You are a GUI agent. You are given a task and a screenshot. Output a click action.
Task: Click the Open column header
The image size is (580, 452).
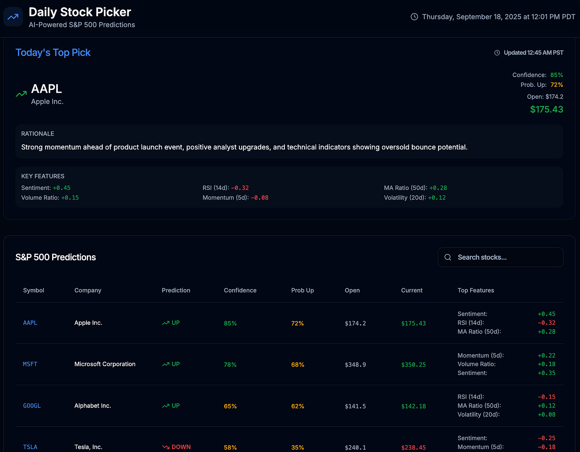352,290
